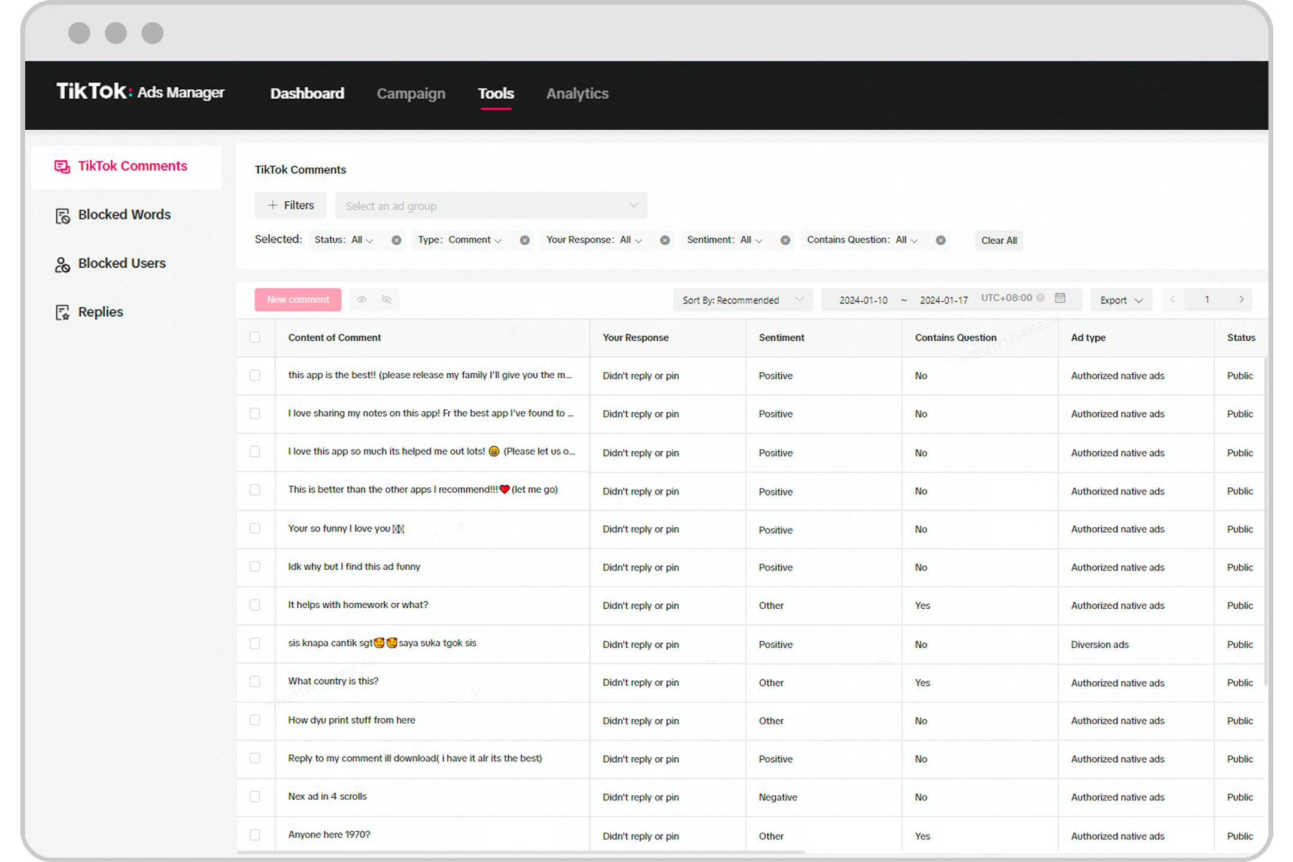1293x862 pixels.
Task: Remove the Status filter chip
Action: 396,240
